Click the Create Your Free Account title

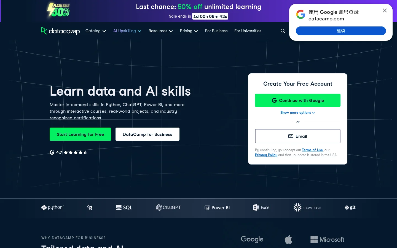[298, 84]
